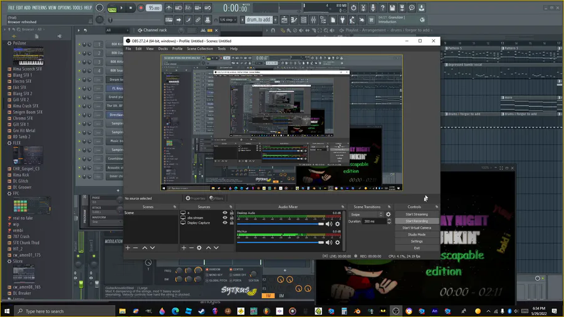Image resolution: width=564 pixels, height=317 pixels.
Task: Click FL Studio metronome icon
Action: (169, 8)
